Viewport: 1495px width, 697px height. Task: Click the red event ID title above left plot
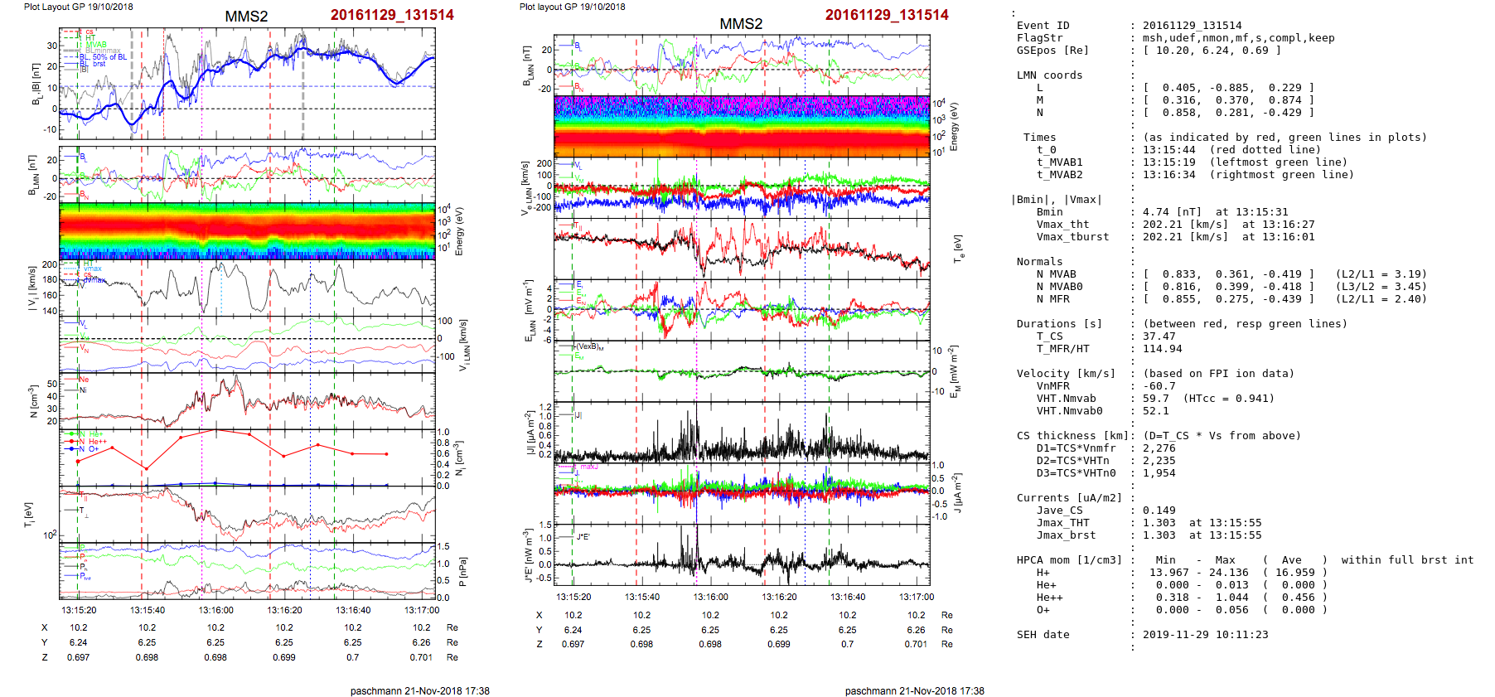tap(391, 15)
